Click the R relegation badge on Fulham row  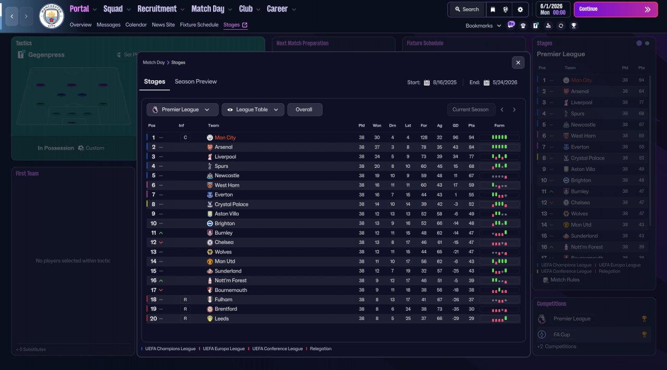coord(185,300)
